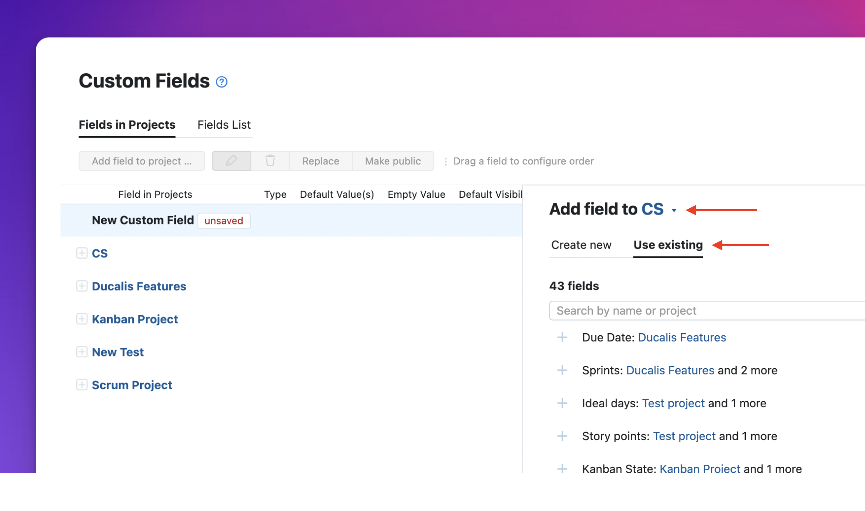Add the Due Date field plus icon

[562, 337]
